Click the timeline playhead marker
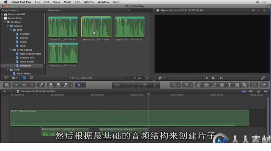 149,95
